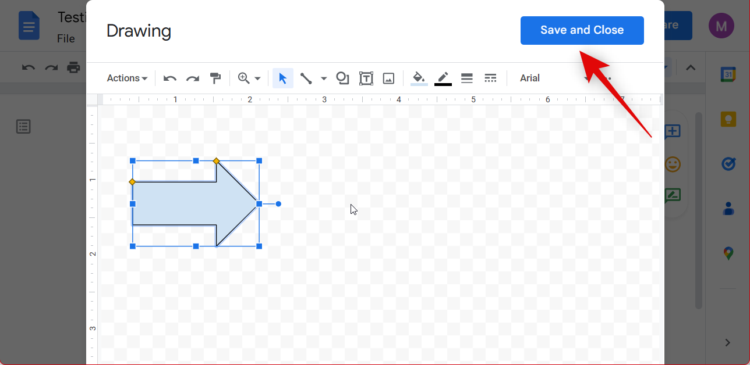
Task: Click the rotation handle beside the arrow shape
Action: tap(278, 204)
